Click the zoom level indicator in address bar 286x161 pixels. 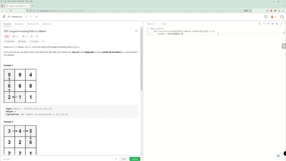coord(246,11)
